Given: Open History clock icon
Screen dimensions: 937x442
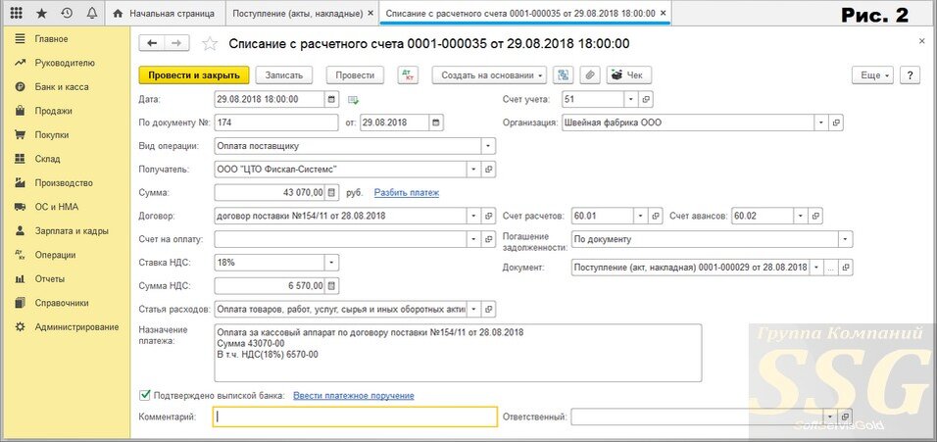Looking at the screenshot, I should 67,13.
